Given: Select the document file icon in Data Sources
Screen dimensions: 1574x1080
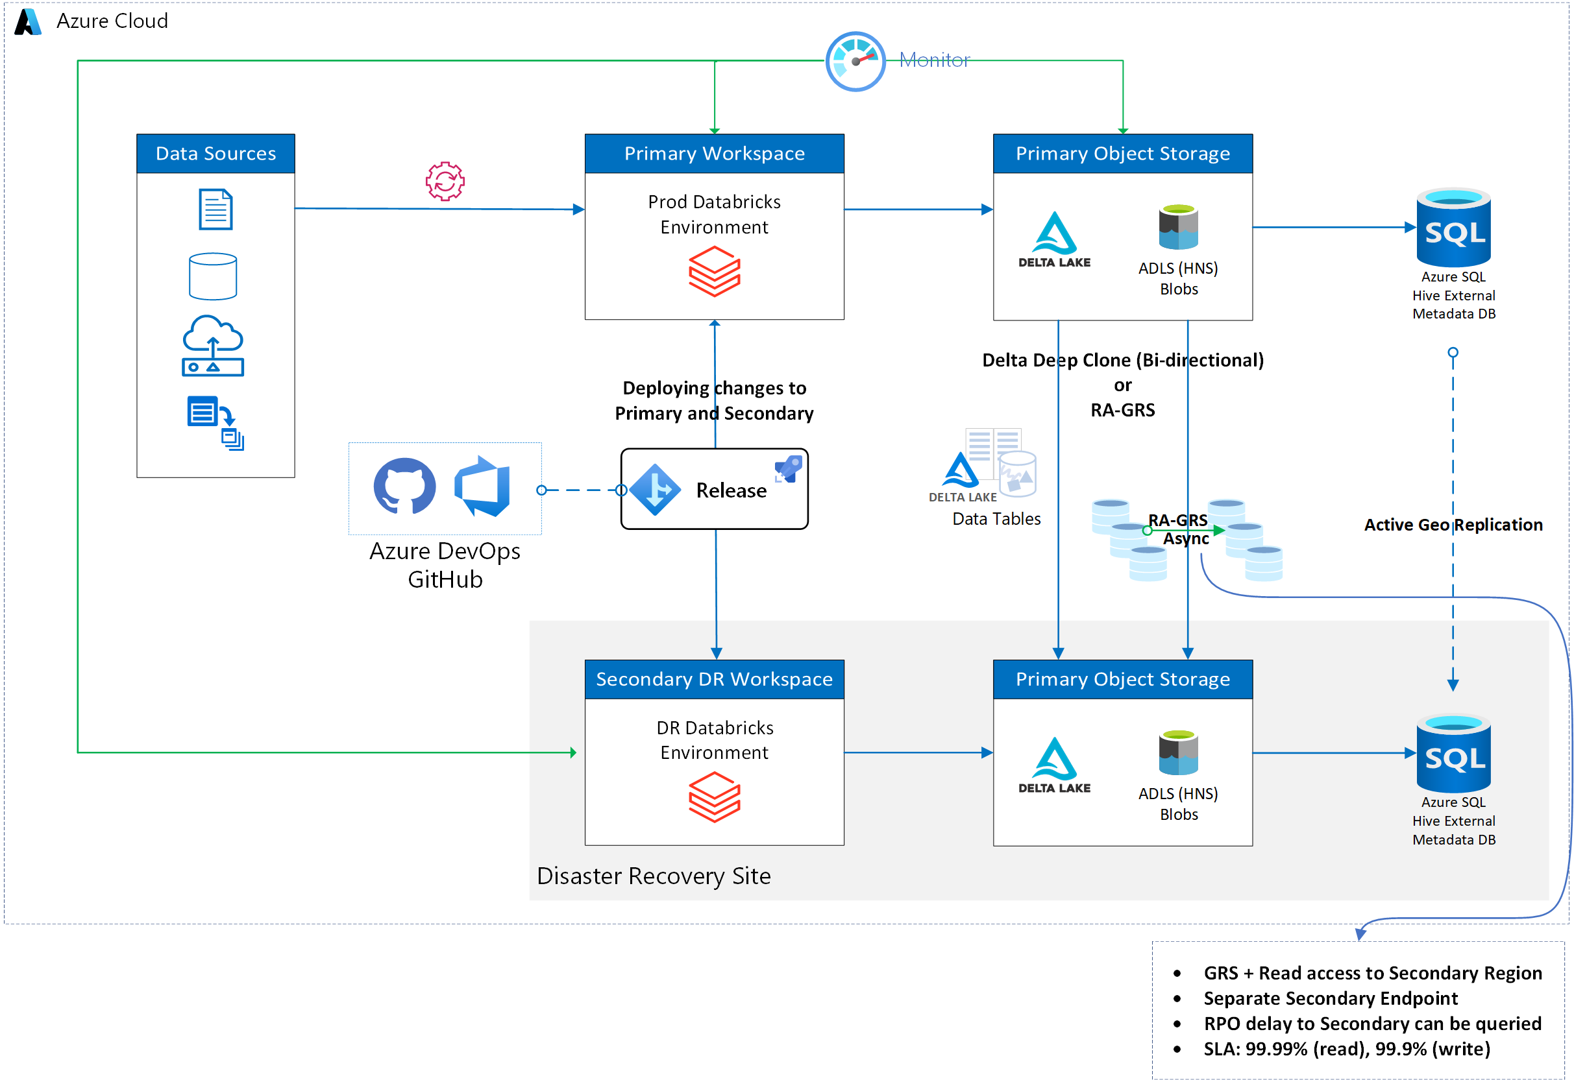Looking at the screenshot, I should point(215,210).
